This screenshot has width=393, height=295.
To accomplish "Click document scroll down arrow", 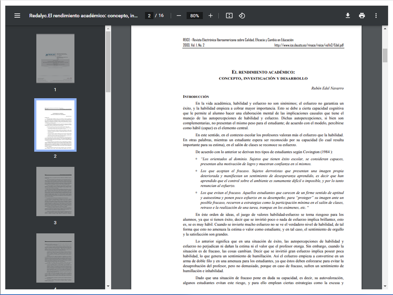I will pos(385,286).
